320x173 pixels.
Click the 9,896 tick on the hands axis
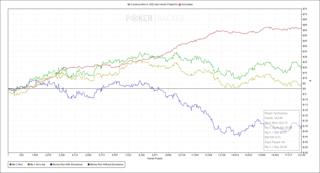[x=168, y=155]
